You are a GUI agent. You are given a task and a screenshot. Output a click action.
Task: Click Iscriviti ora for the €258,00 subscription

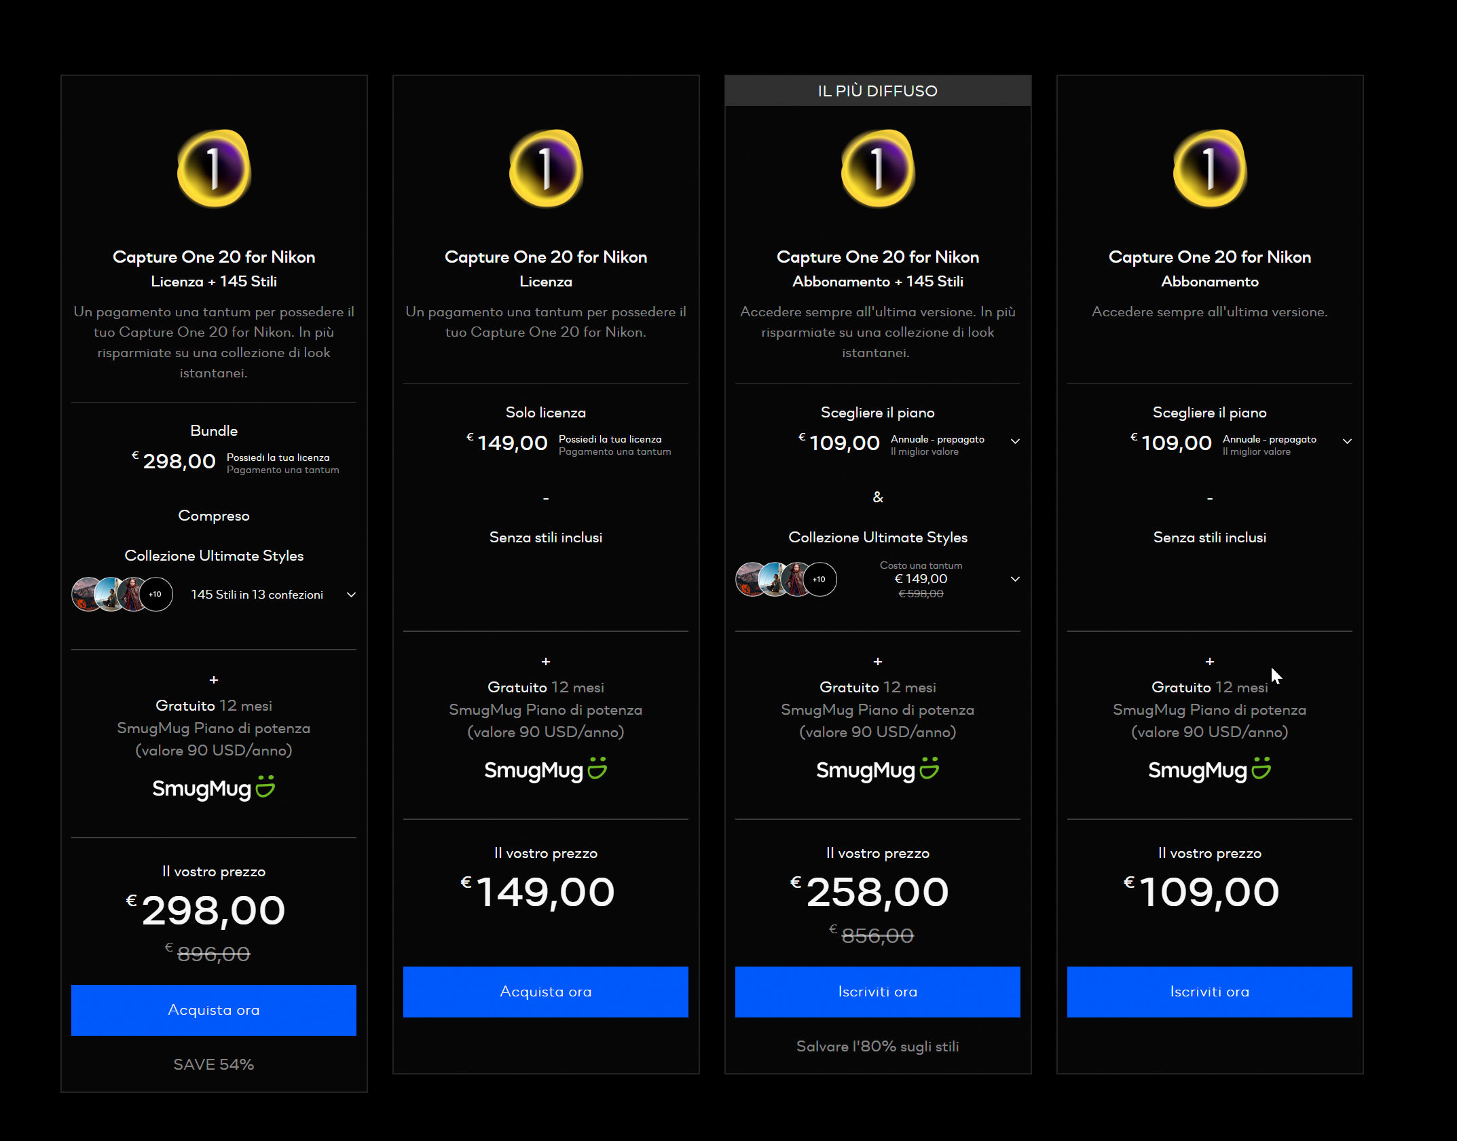point(878,992)
